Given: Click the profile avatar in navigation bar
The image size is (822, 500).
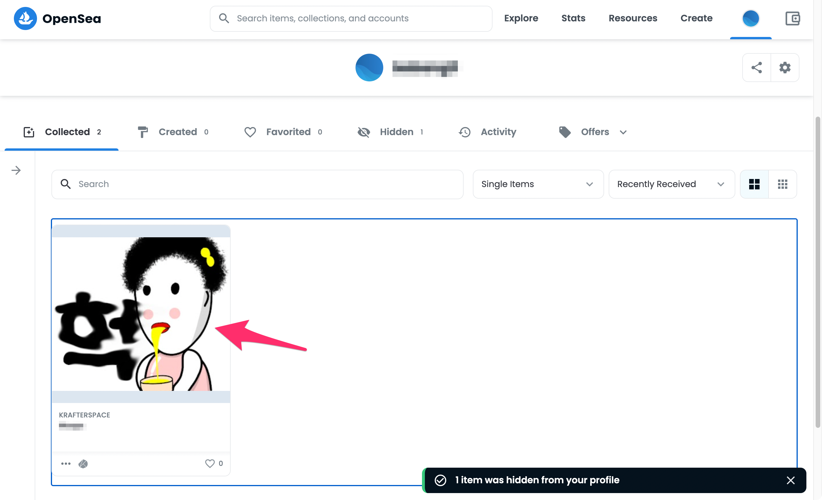Looking at the screenshot, I should pyautogui.click(x=750, y=18).
